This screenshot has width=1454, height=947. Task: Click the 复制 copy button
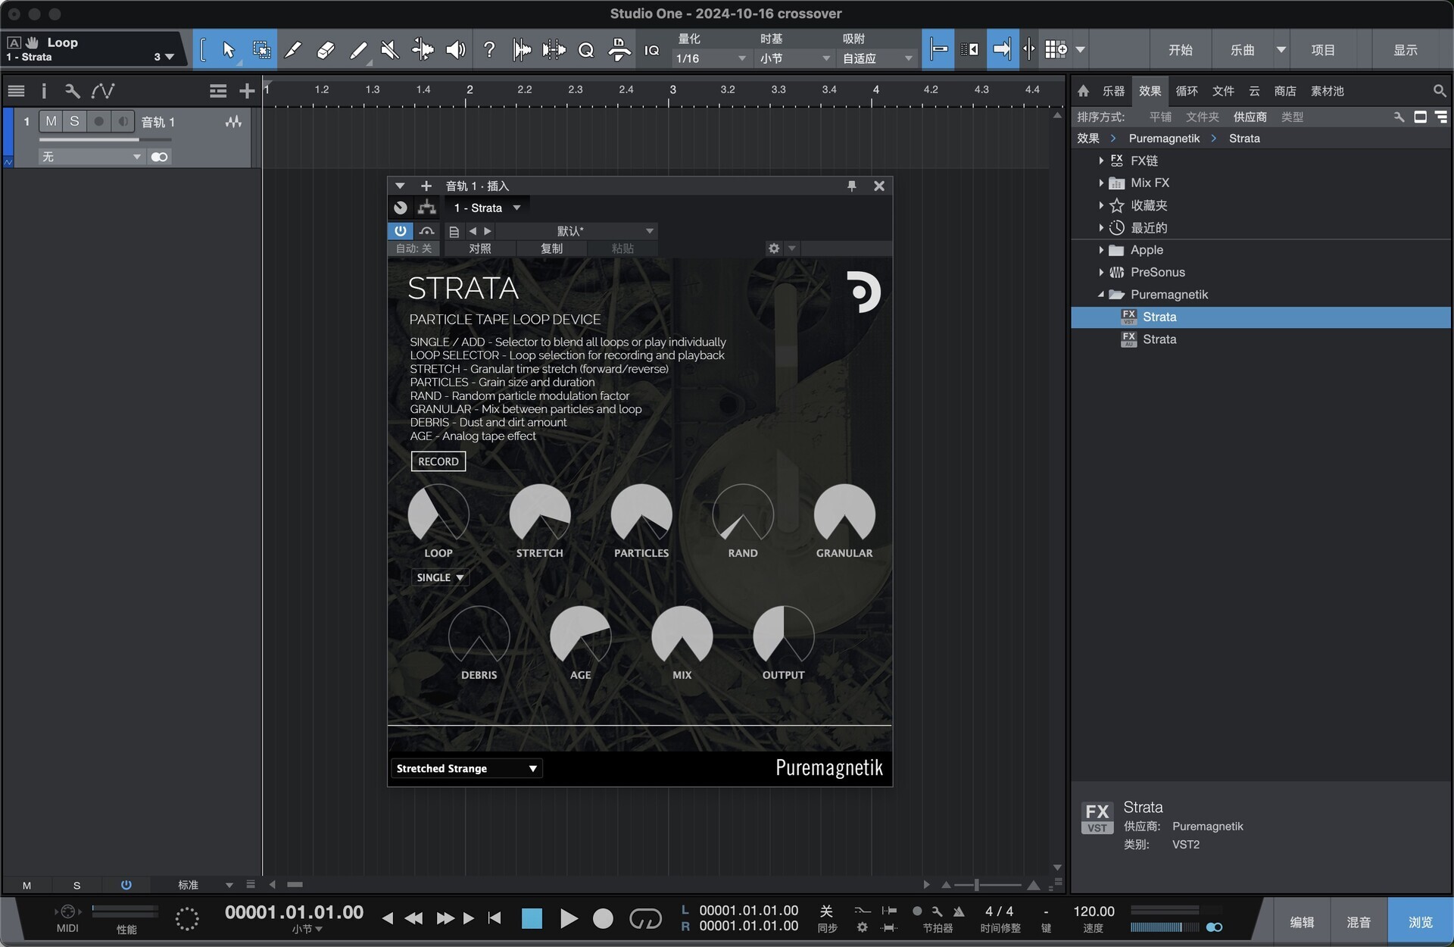551,248
